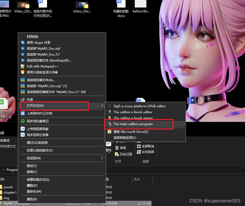Click the WPS cloud icon beside 上传到WPS云文档
The image size is (245, 206).
pyautogui.click(x=23, y=113)
